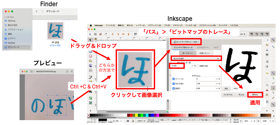Click Open folder icon in Inkscape commands bar
The image size is (280, 125).
(x=267, y=45)
